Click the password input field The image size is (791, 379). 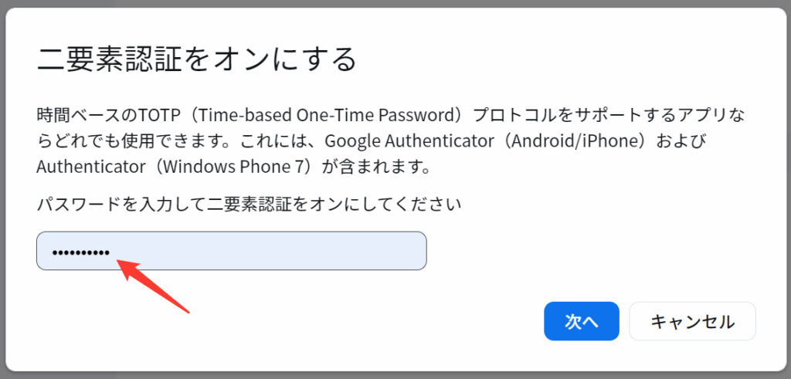click(232, 251)
